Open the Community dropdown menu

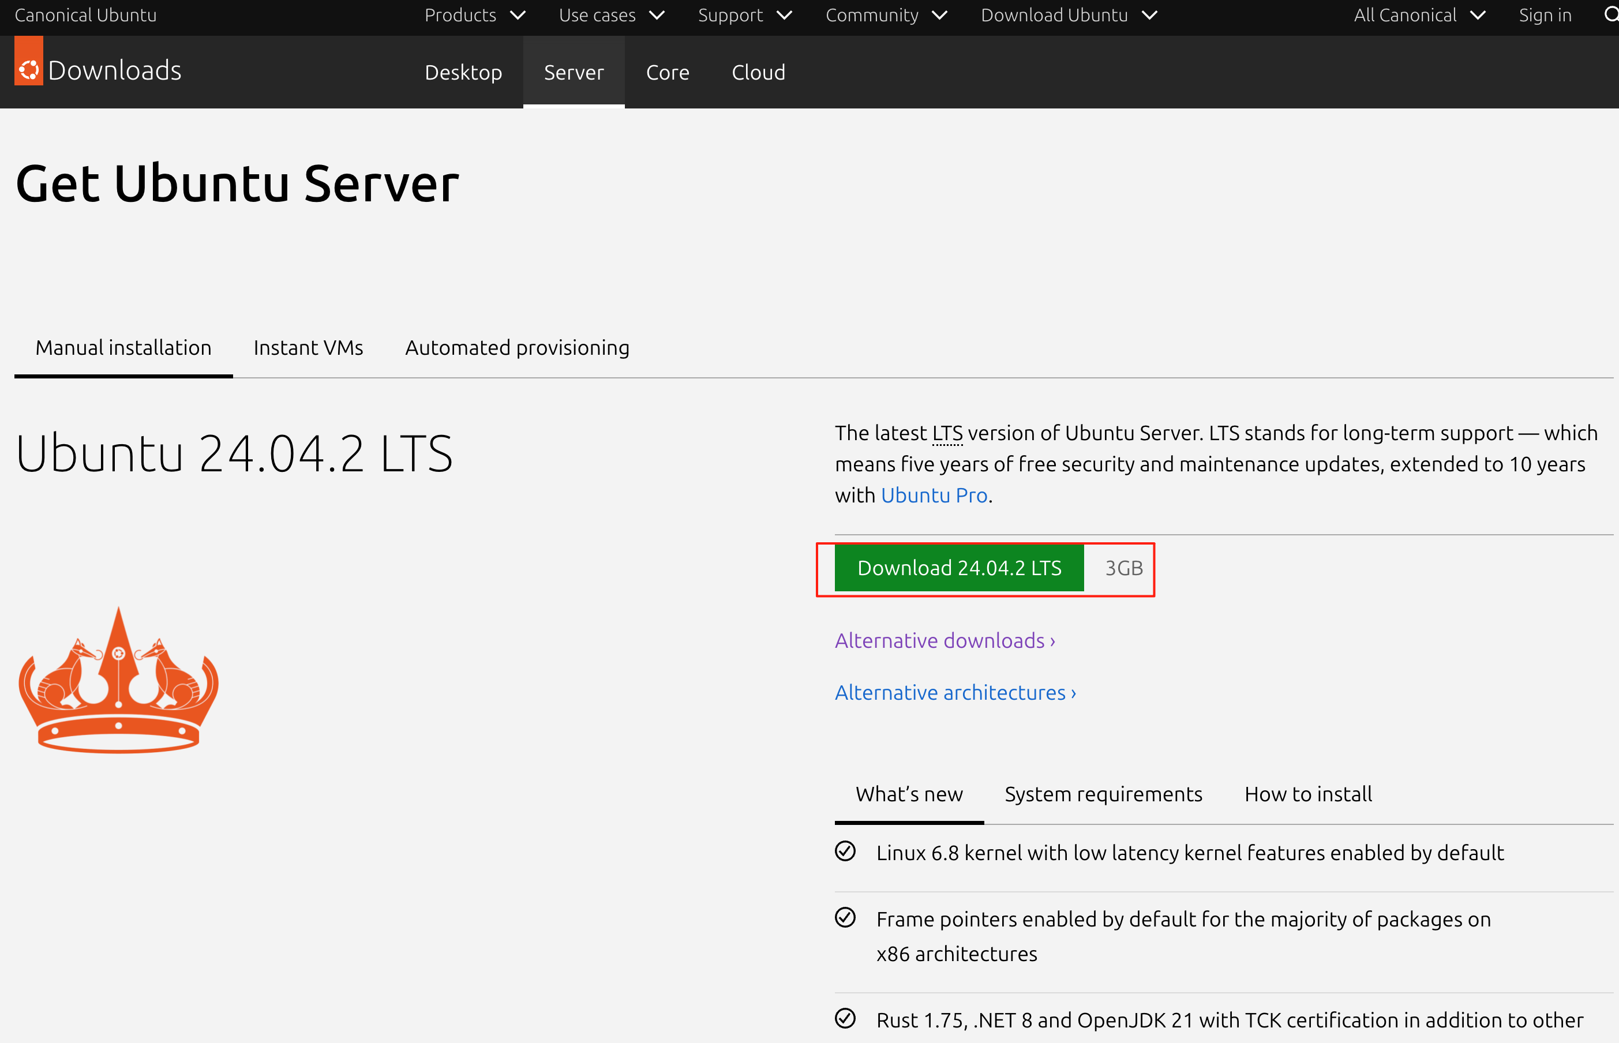(885, 15)
